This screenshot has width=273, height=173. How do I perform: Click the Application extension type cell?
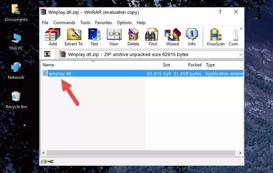pos(224,73)
